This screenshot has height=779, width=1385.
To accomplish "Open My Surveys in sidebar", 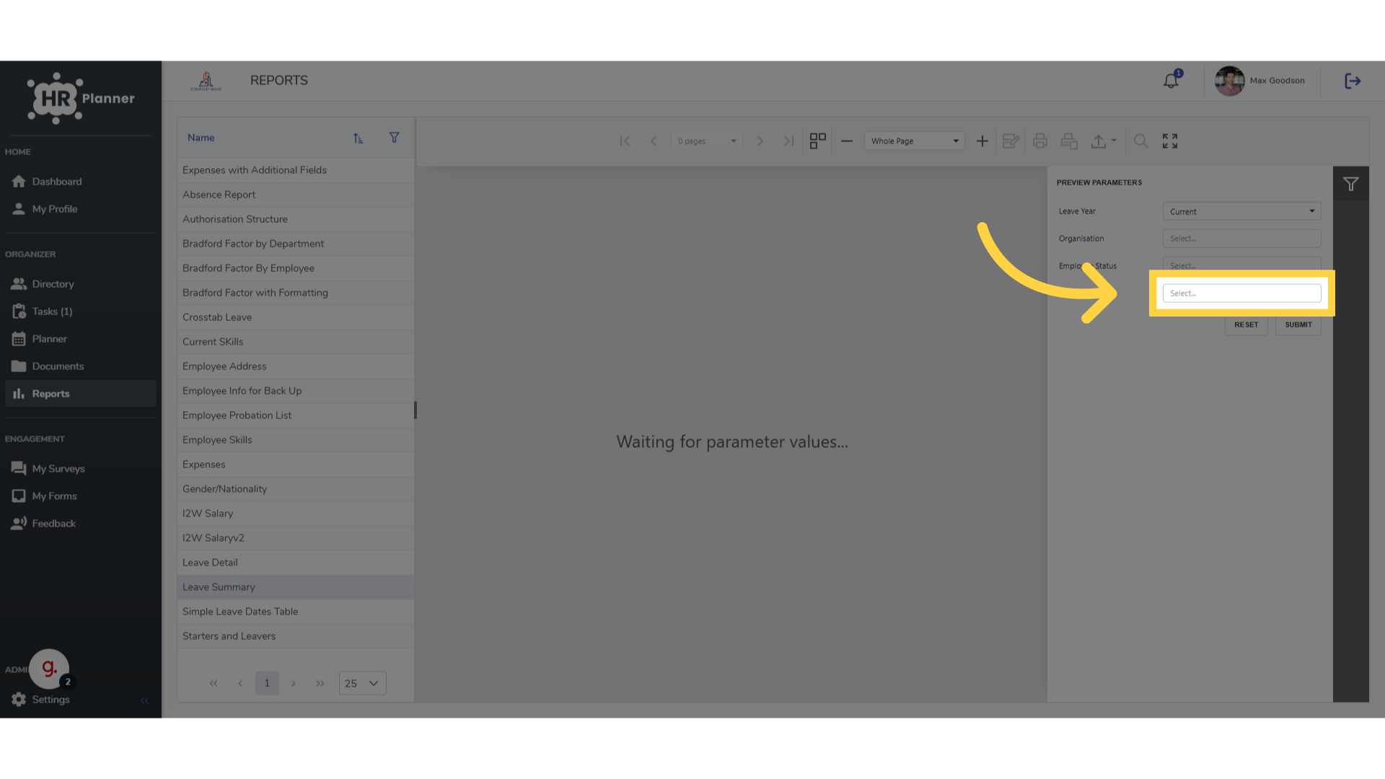I will (x=81, y=469).
